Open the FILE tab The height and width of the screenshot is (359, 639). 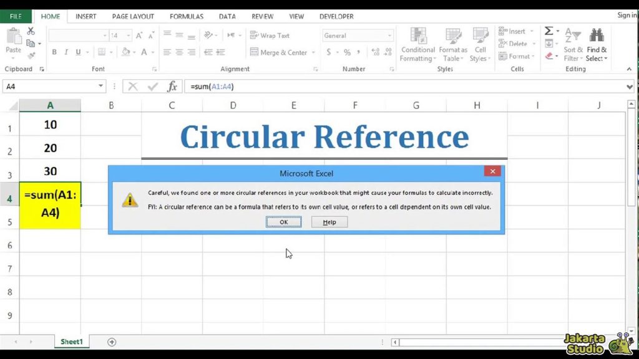click(16, 16)
